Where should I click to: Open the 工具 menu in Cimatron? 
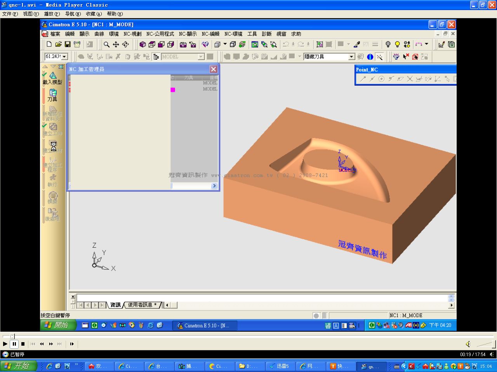(252, 34)
